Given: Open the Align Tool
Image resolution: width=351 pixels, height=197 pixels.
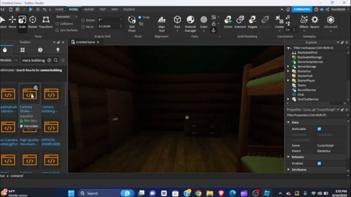Looking at the screenshot, I should 161,24.
